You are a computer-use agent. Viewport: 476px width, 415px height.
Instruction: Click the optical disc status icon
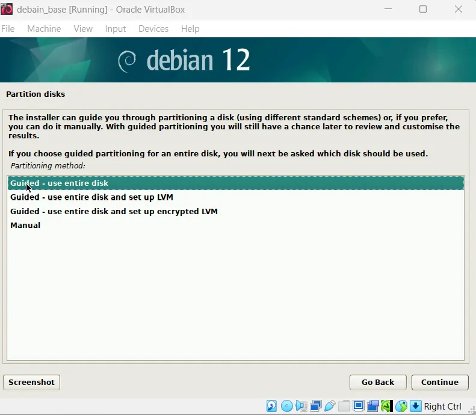[286, 406]
